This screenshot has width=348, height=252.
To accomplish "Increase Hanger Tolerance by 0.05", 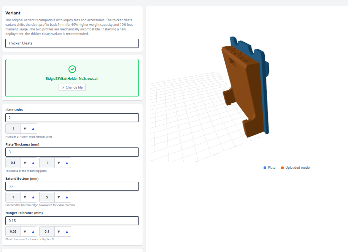I will point(33,231).
